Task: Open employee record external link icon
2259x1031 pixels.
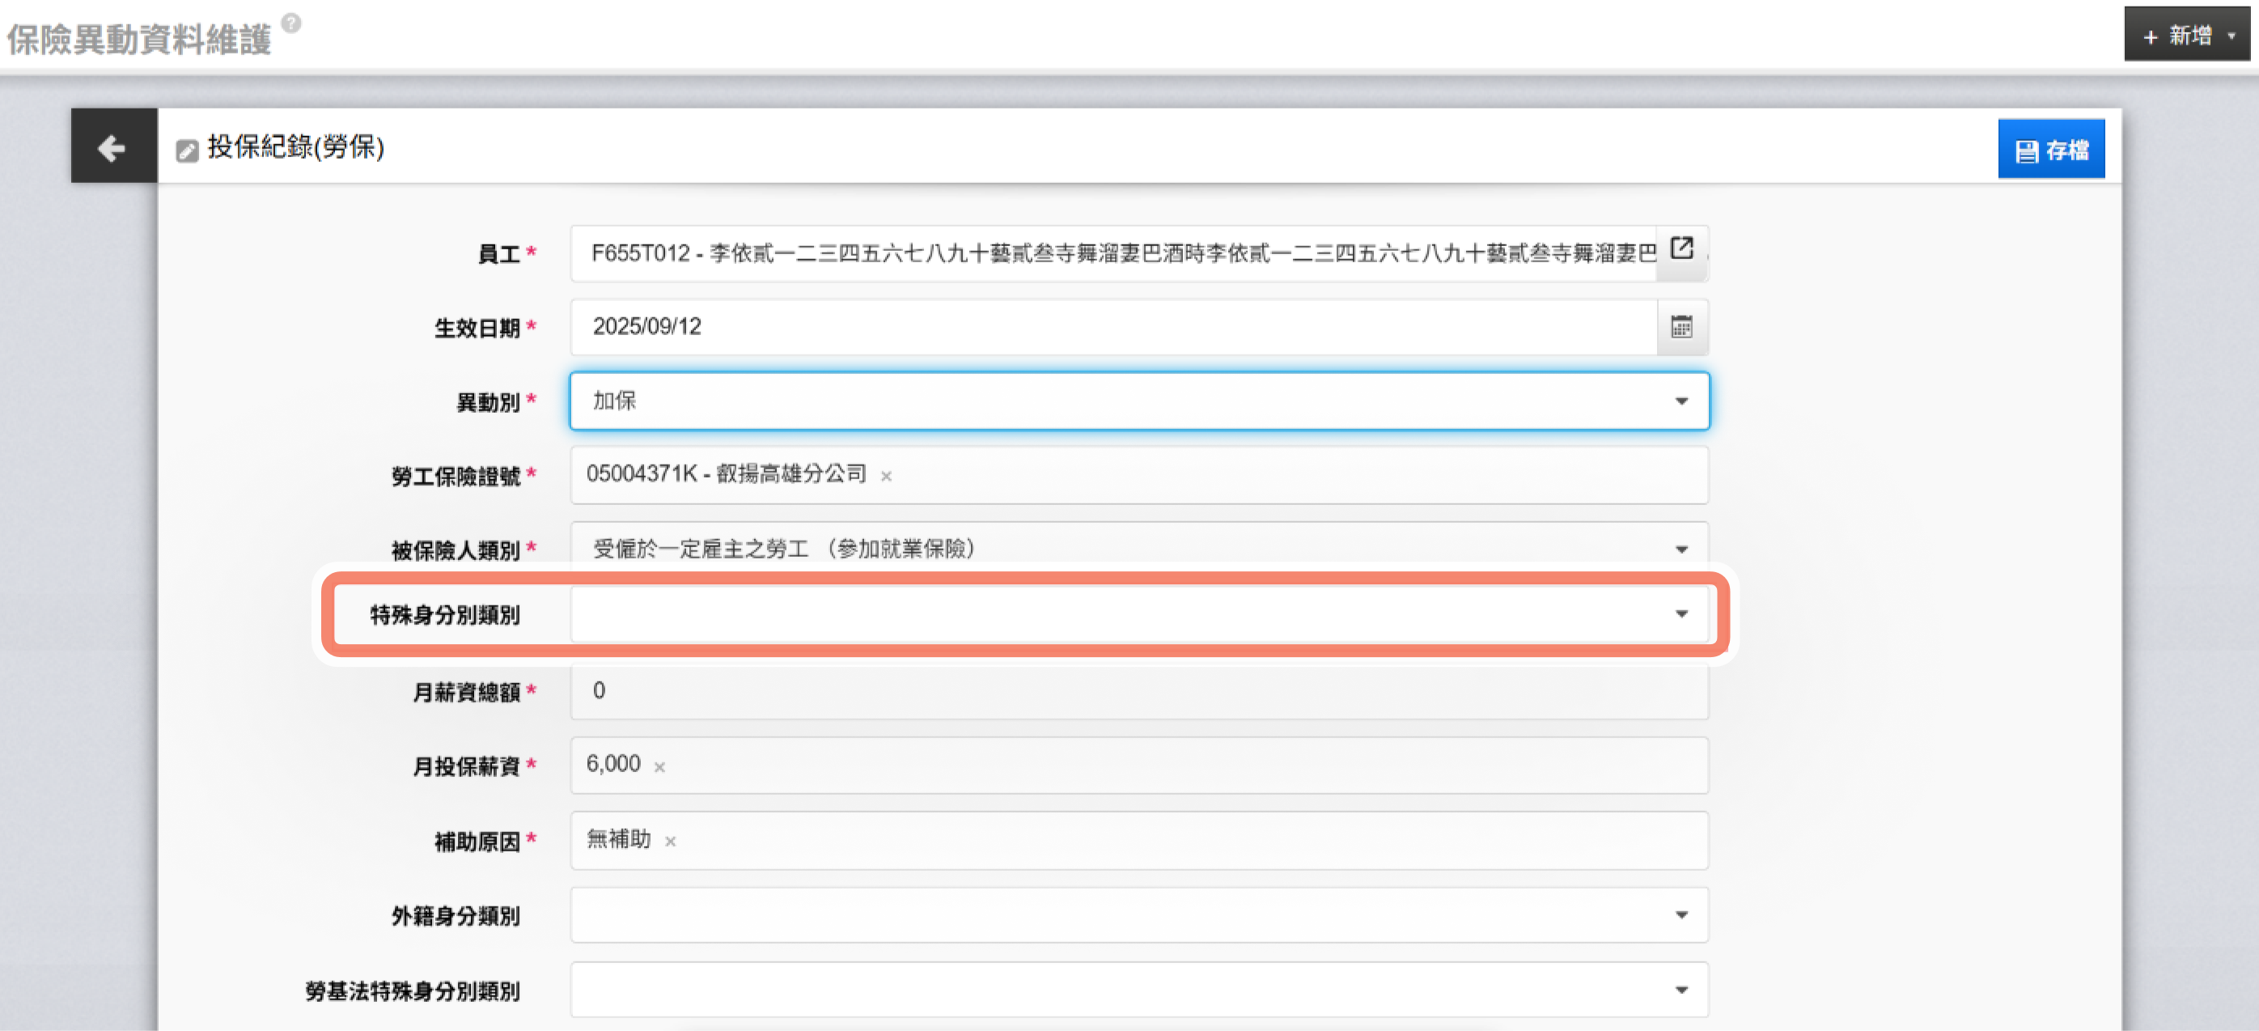Action: (x=1680, y=249)
